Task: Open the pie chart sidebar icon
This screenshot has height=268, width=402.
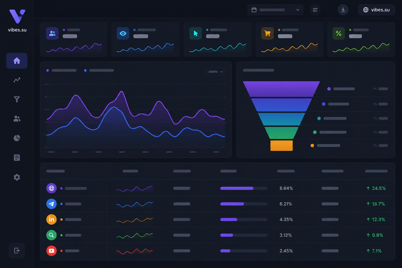Action: coord(17,138)
